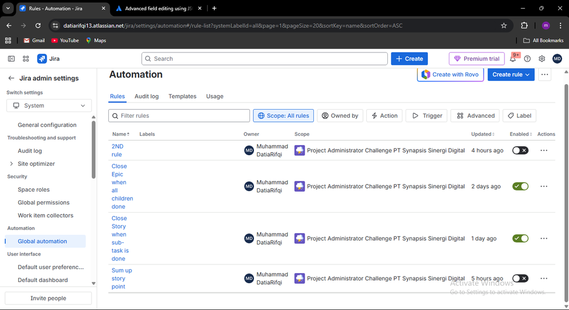Image resolution: width=569 pixels, height=310 pixels.
Task: Open a new browser tab
Action: [x=214, y=9]
